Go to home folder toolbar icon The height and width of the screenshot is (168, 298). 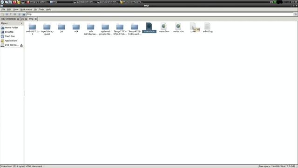coord(24,14)
